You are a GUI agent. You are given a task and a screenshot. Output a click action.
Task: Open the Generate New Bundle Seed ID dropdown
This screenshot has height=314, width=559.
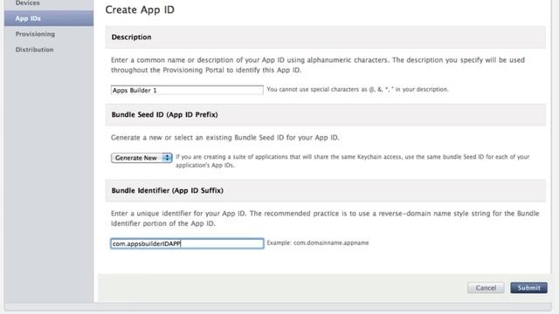click(141, 158)
